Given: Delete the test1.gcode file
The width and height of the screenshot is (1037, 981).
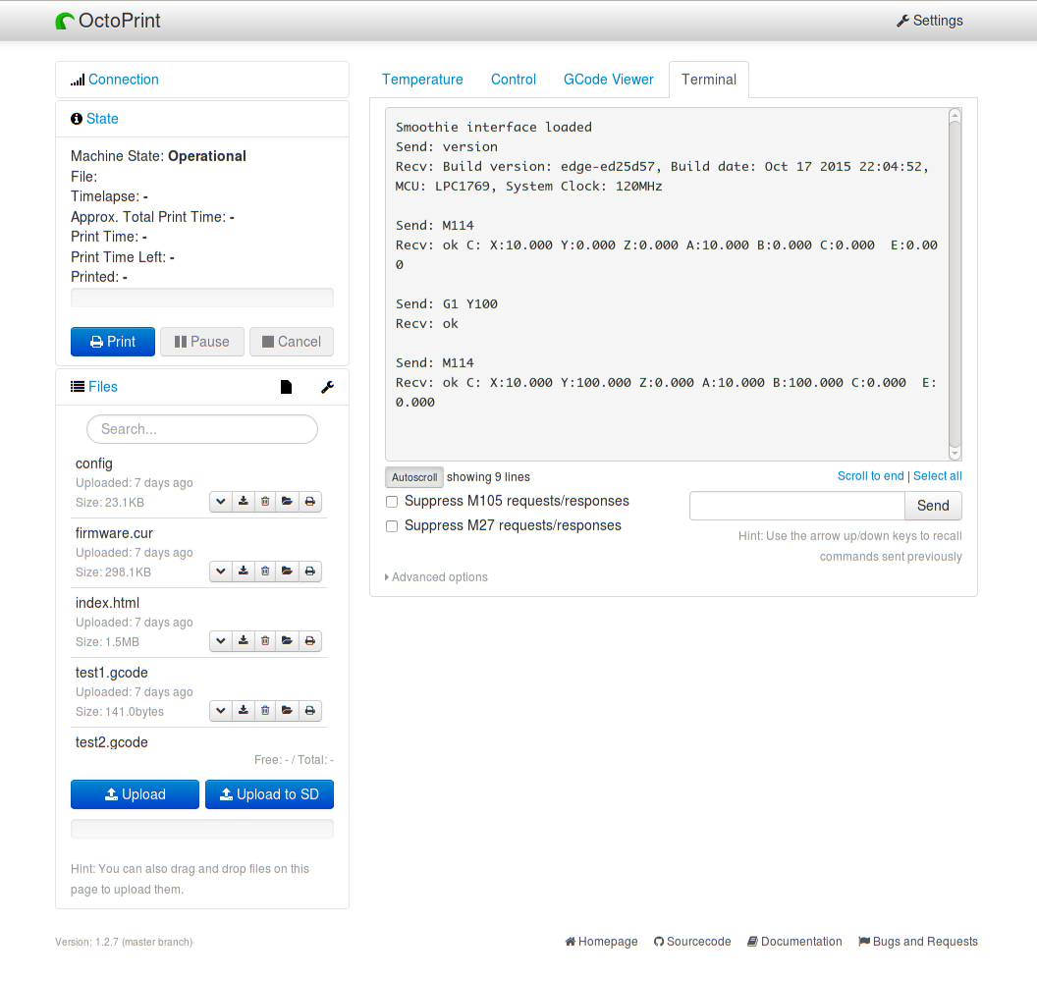Looking at the screenshot, I should [x=265, y=711].
